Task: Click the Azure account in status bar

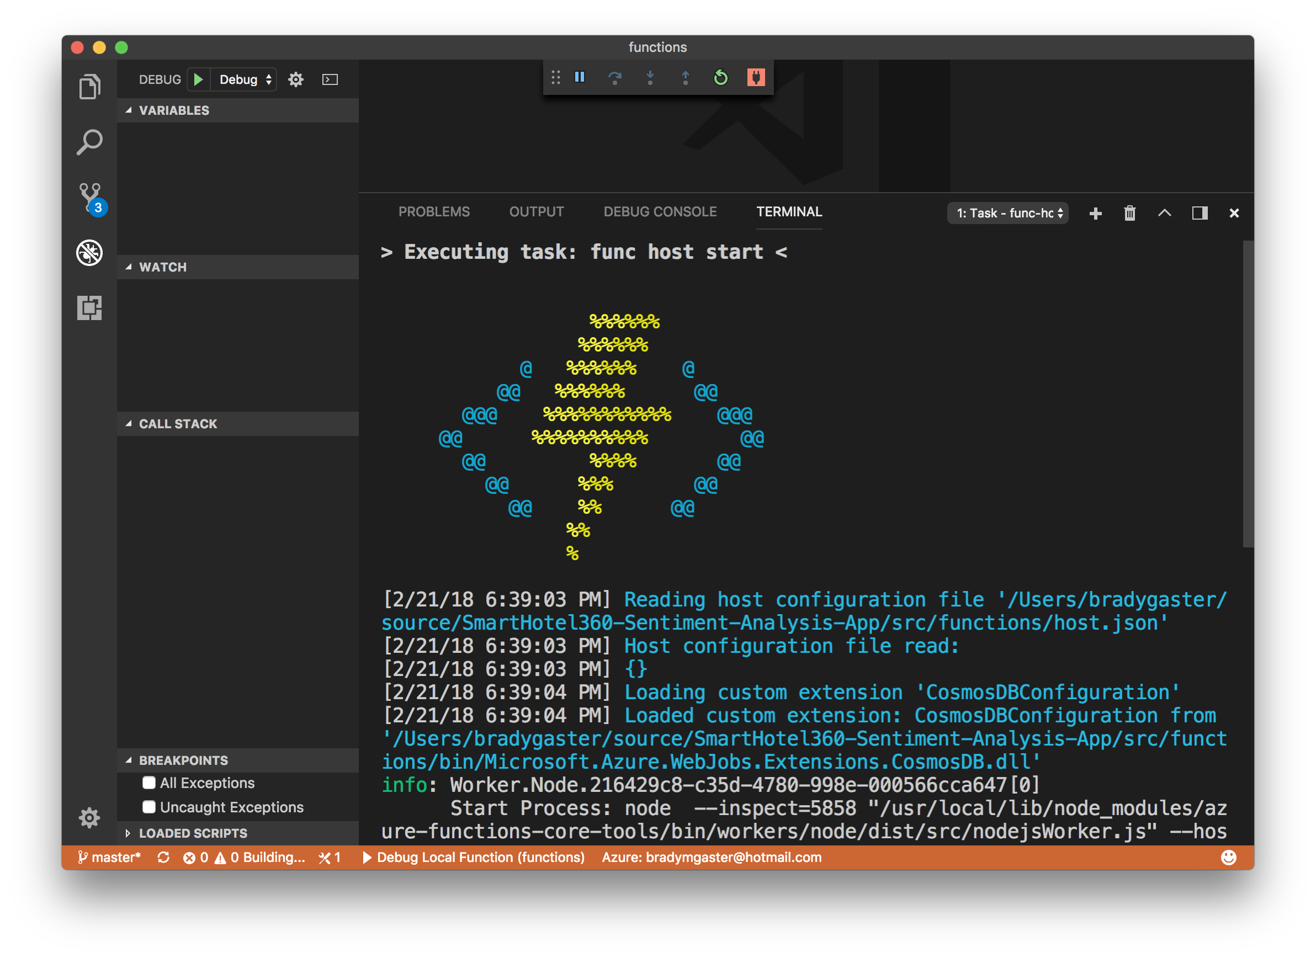Action: point(712,857)
